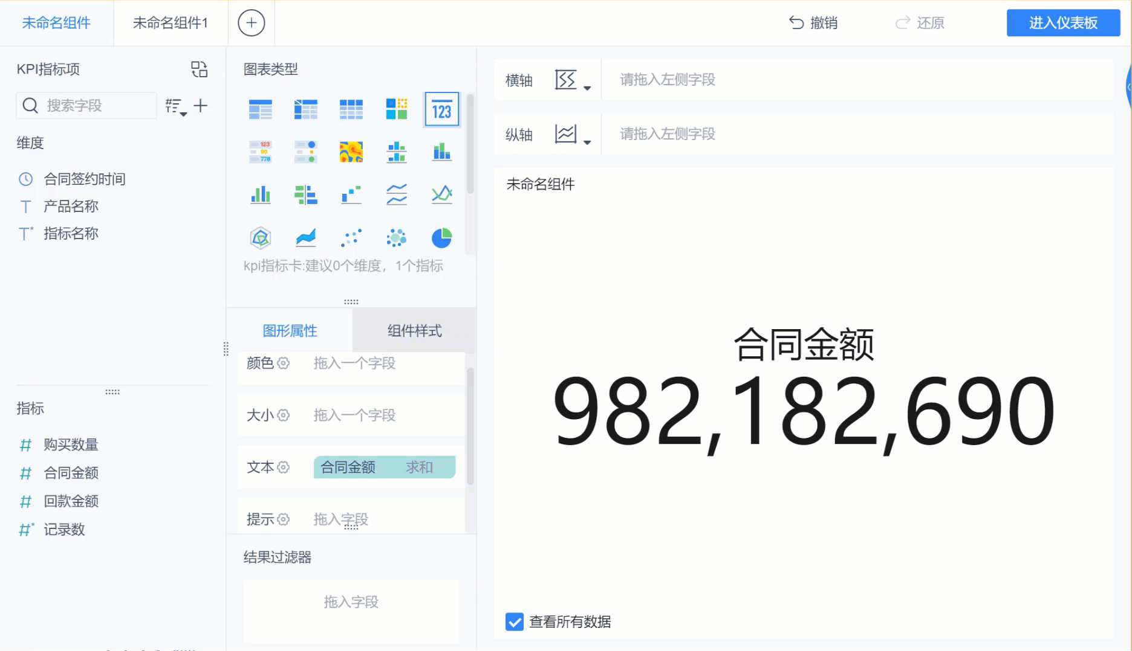Select the radar chart type icon
The image size is (1132, 651).
[260, 237]
